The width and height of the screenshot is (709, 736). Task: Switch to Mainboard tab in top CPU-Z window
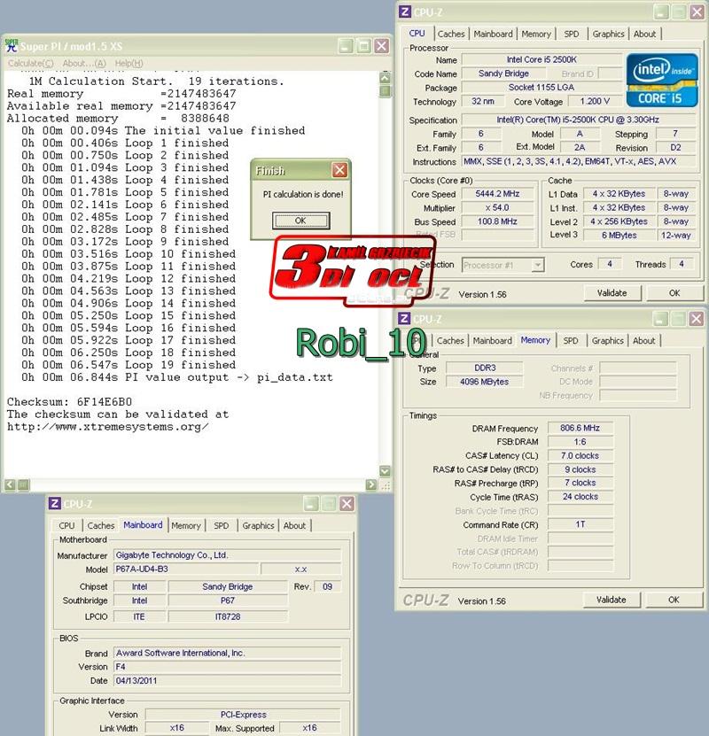click(x=493, y=34)
